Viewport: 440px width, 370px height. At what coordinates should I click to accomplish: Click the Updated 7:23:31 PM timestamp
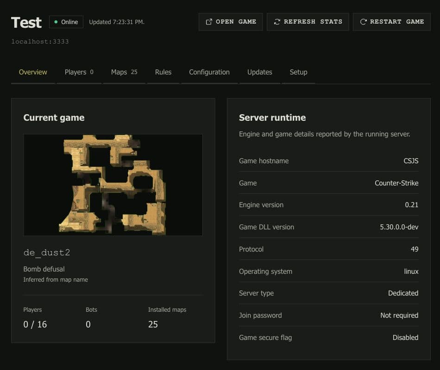point(117,22)
